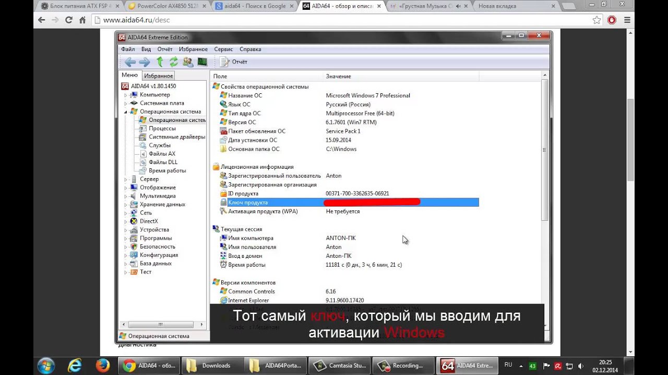Select Тест in the tree
The image size is (668, 375).
(x=145, y=272)
